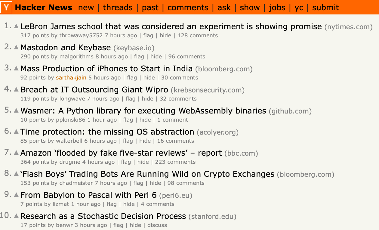Screen dimensions: 379x230
Task: Upvote Research as a Stochastic Decision Process
Action: pyautogui.click(x=16, y=216)
